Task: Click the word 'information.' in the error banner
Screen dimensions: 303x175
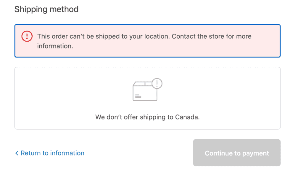Action: coord(55,46)
